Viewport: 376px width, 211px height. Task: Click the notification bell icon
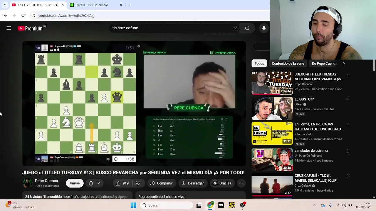pyautogui.click(x=91, y=183)
